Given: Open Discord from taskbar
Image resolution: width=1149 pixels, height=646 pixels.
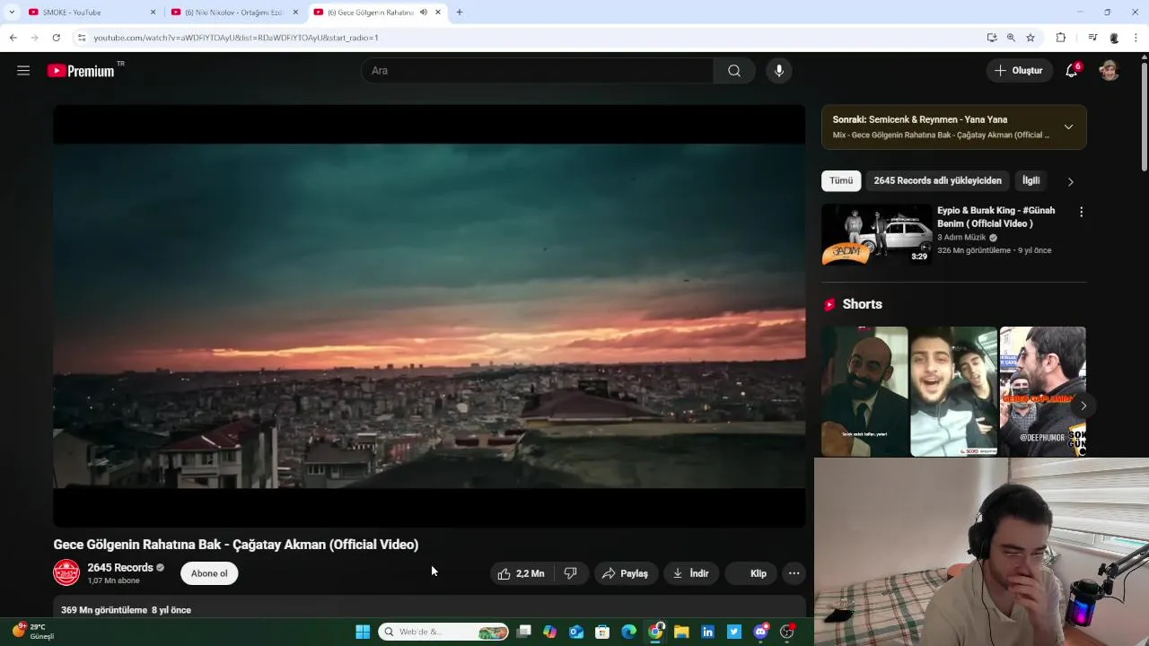Looking at the screenshot, I should pos(761,632).
